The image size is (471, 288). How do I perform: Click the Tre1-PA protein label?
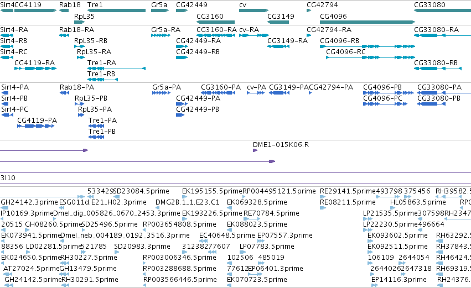pyautogui.click(x=103, y=121)
